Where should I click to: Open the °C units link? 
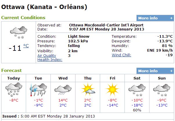(26, 46)
